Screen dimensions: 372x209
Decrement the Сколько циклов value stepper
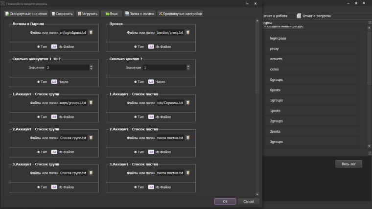[x=188, y=69]
